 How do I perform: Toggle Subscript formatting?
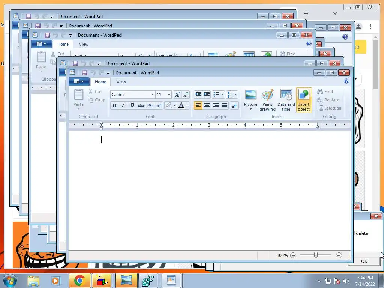(x=150, y=105)
